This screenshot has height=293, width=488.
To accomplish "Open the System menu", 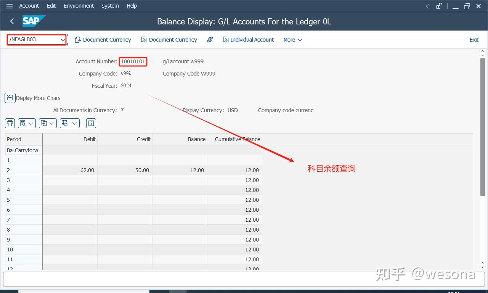I will (x=110, y=6).
